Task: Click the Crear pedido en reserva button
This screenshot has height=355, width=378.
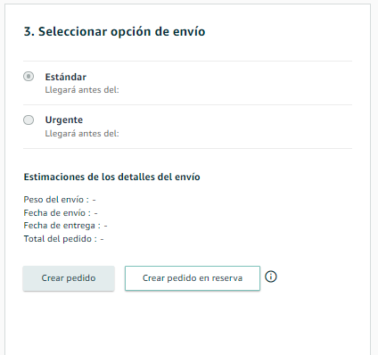Action: (x=193, y=278)
